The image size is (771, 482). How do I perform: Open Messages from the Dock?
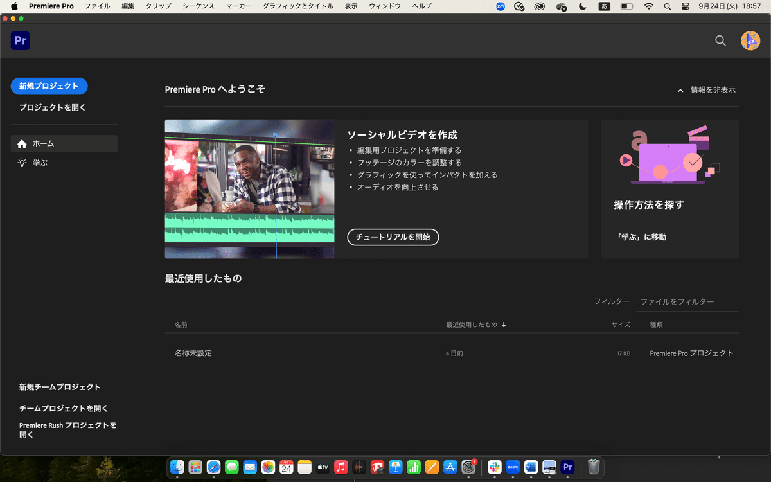pyautogui.click(x=232, y=467)
